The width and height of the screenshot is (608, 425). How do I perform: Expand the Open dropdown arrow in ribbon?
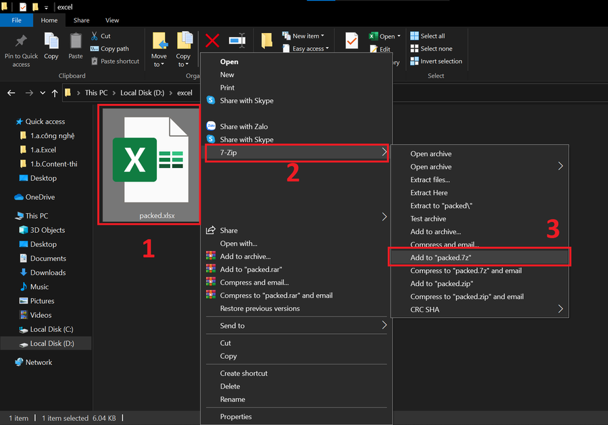pos(399,36)
